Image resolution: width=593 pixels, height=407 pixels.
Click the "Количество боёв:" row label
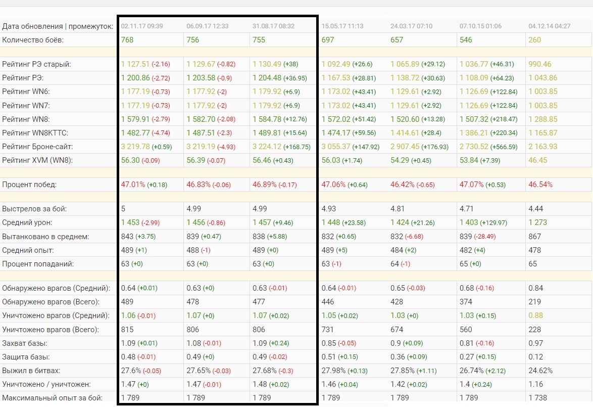33,39
